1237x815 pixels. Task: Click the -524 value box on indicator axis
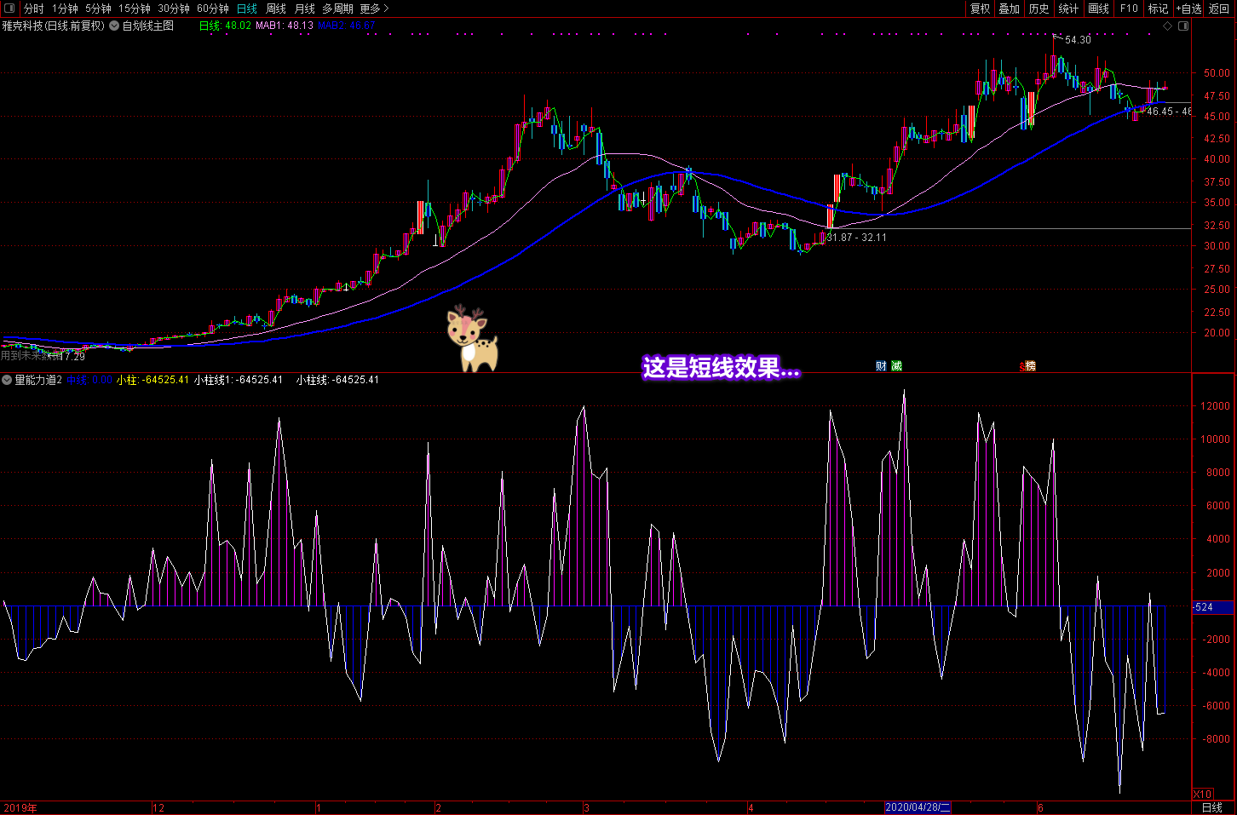(x=1213, y=607)
